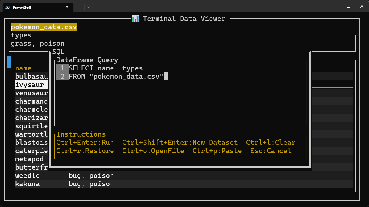Close the terminal window
Screen dimensions: 369x207
362,6
